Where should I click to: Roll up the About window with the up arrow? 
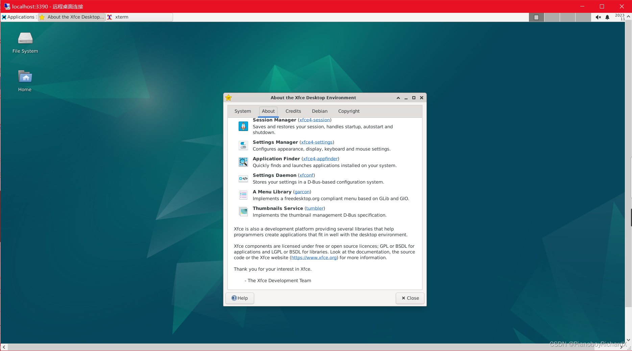398,98
